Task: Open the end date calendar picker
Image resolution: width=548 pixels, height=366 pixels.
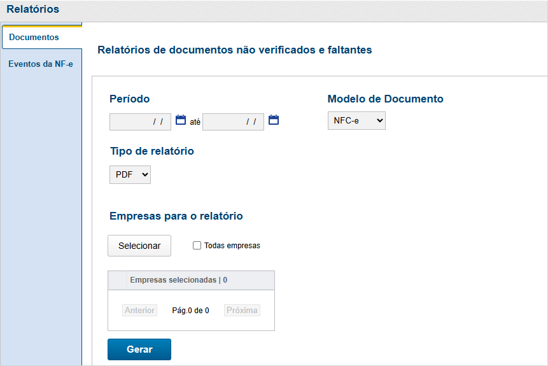Action: (274, 120)
